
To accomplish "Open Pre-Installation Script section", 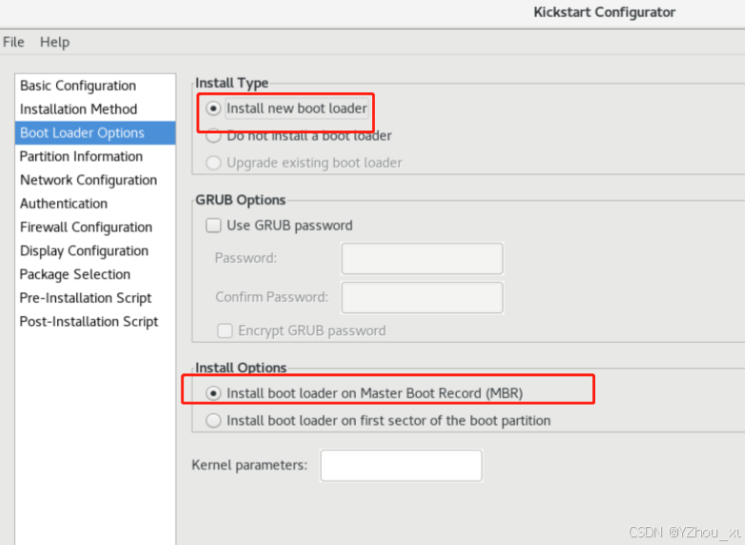I will 86,298.
